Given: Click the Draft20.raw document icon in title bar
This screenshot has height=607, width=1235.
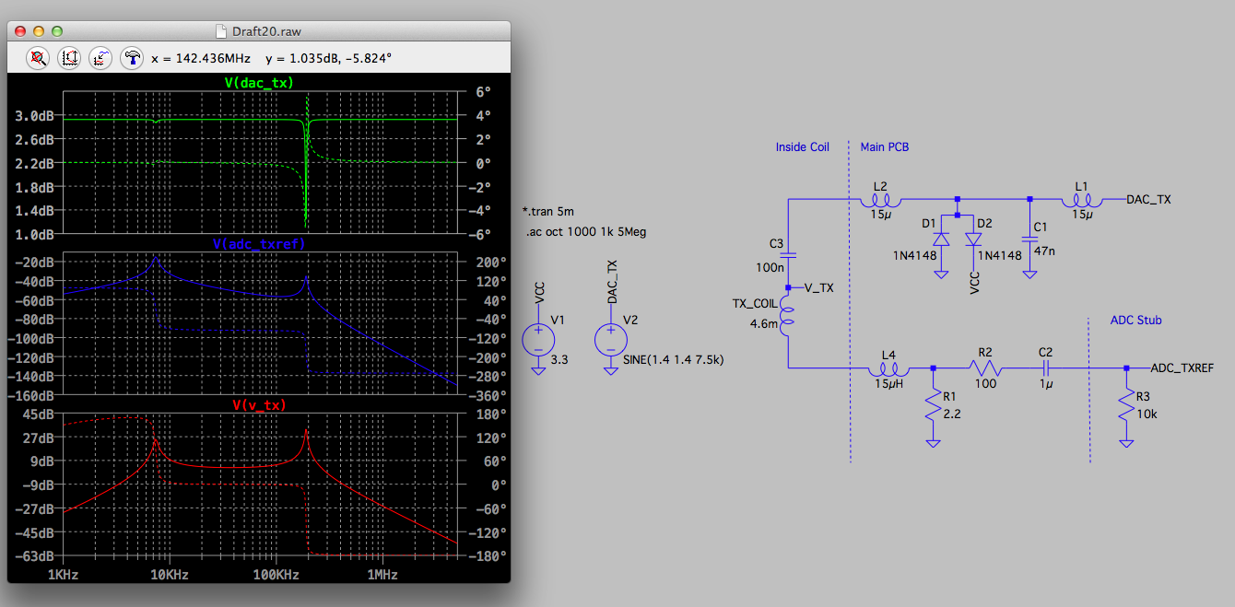Looking at the screenshot, I should click(x=219, y=31).
